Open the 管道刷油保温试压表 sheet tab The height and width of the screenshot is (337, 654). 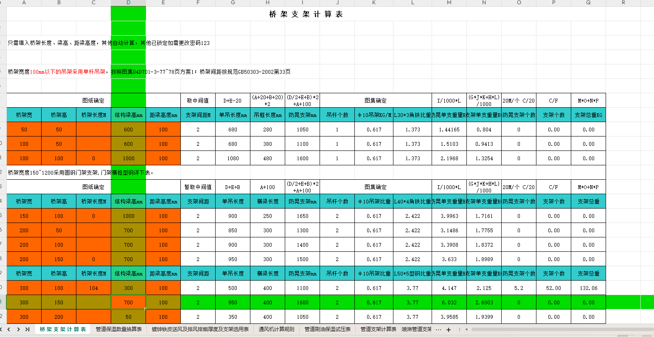[x=328, y=329]
